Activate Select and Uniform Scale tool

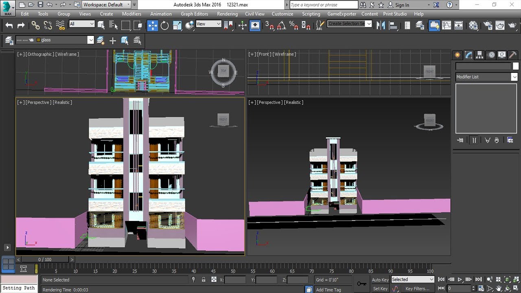click(177, 25)
